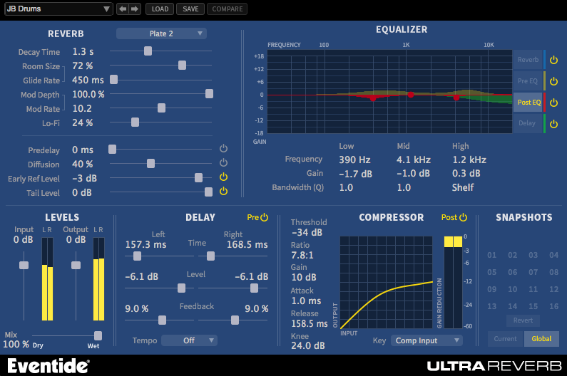This screenshot has height=376, width=567.
Task: Select snapshot slot 06
Action: click(512, 272)
